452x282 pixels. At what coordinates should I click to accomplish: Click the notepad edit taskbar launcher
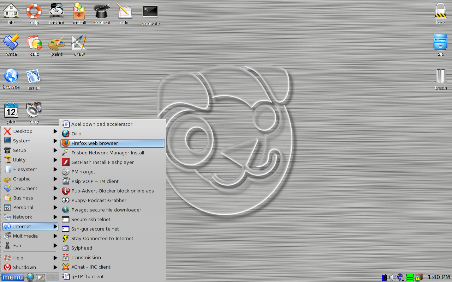[40, 277]
